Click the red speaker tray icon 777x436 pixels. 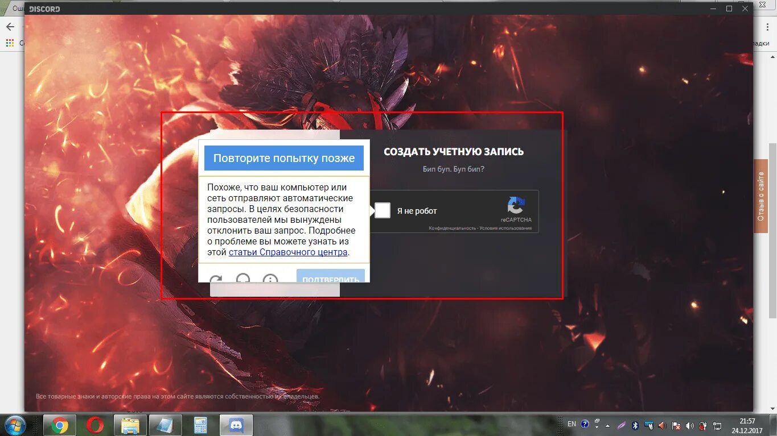pos(662,425)
